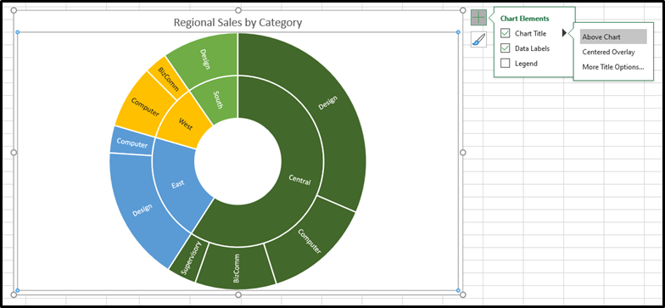The width and height of the screenshot is (665, 308).
Task: Click the blue East Computer outer segment
Action: point(131,143)
